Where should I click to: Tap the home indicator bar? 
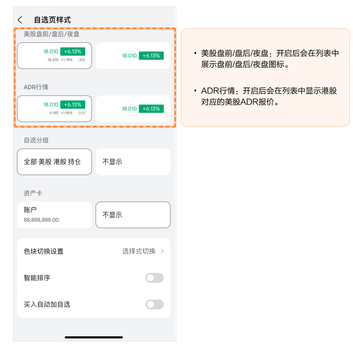(x=94, y=337)
